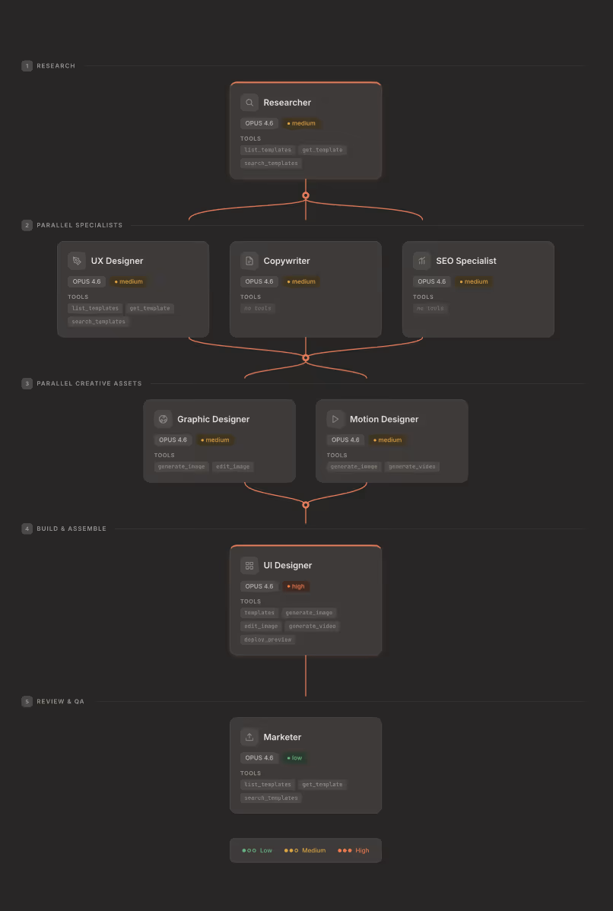Click the connector node below Researcher

pyautogui.click(x=306, y=195)
